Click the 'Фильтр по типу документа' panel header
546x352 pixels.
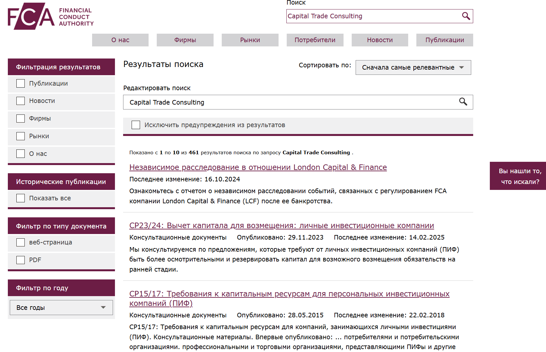[61, 226]
